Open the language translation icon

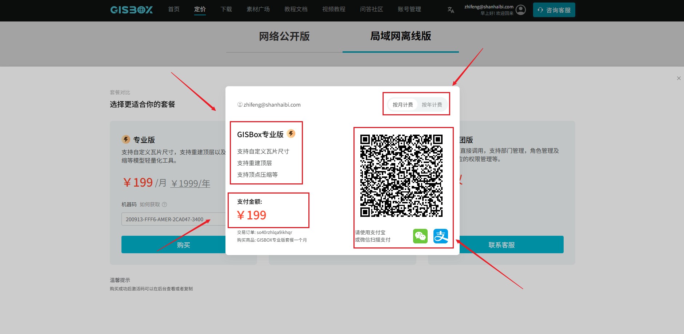pyautogui.click(x=451, y=10)
